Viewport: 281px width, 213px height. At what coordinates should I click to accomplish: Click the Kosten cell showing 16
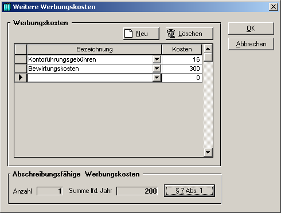click(182, 59)
